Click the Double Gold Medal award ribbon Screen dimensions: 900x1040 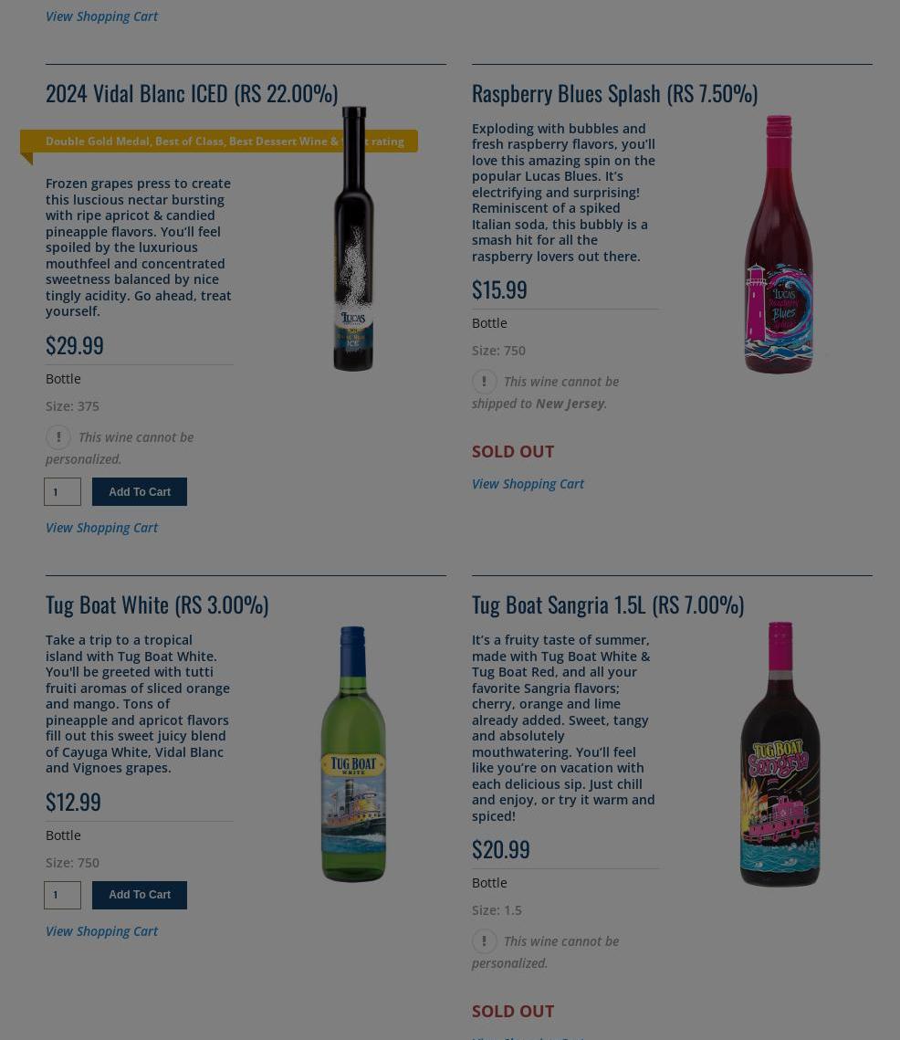pyautogui.click(x=219, y=142)
